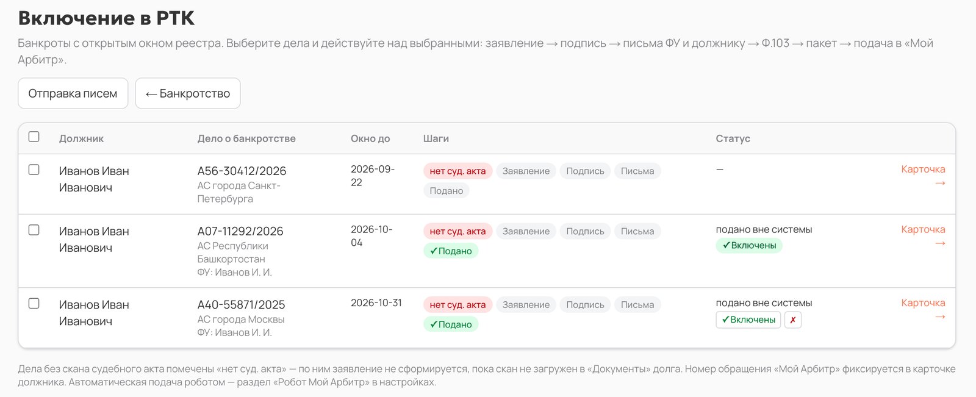Click the court name АС города Москвы
The width and height of the screenshot is (976, 397).
pyautogui.click(x=241, y=319)
